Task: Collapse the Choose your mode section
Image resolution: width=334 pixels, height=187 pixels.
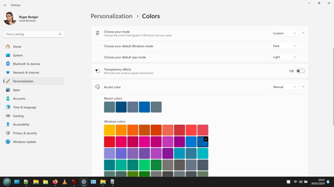Action: coord(303,33)
